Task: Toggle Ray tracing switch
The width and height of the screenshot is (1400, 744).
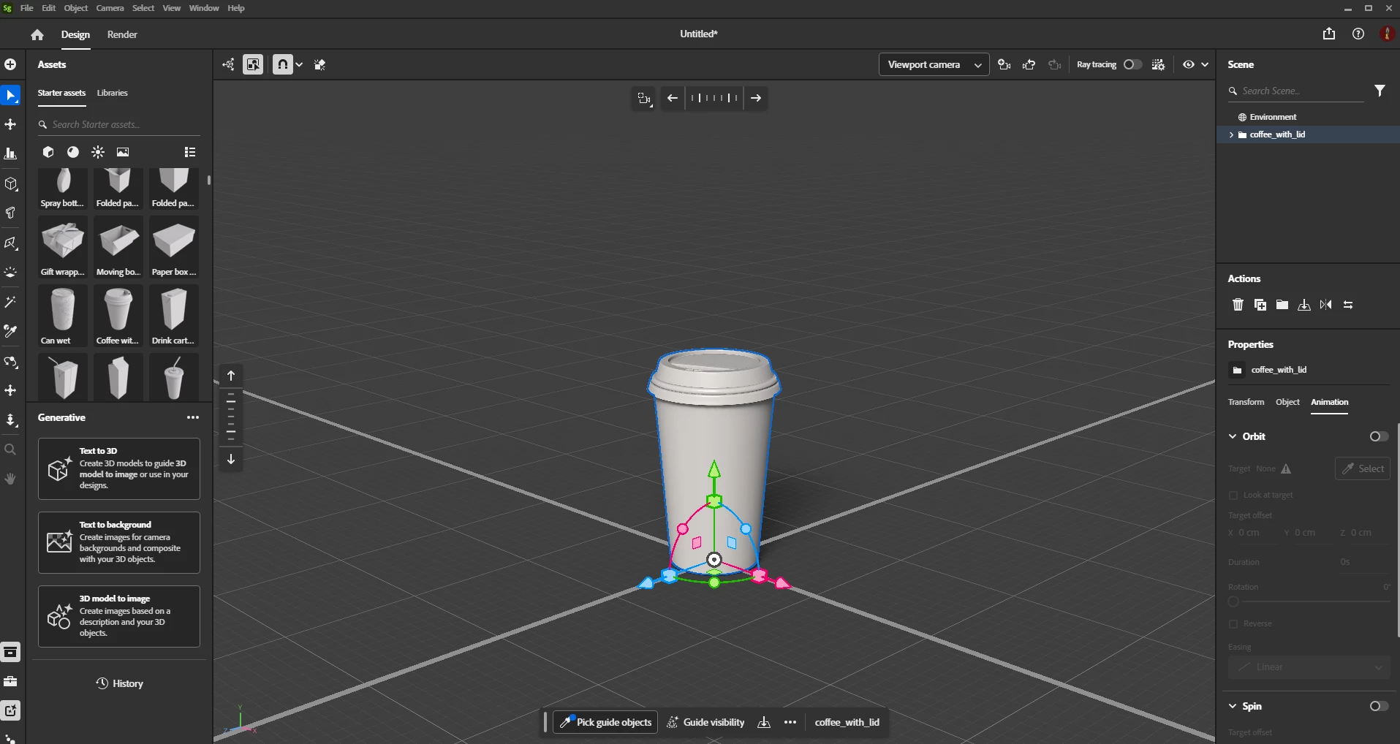Action: tap(1132, 64)
